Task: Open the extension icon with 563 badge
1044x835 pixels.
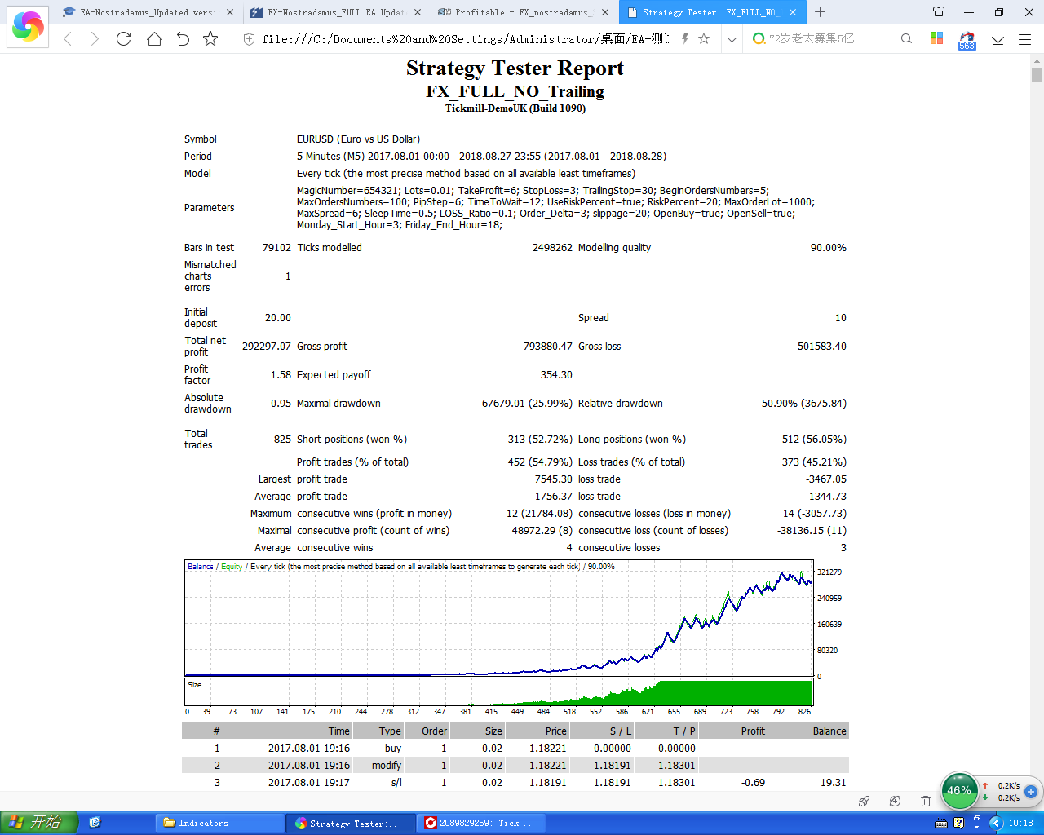Action: (967, 40)
